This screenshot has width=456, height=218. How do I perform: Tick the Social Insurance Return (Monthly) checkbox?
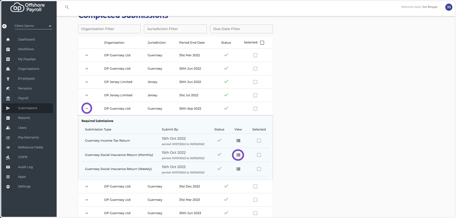[x=259, y=155]
